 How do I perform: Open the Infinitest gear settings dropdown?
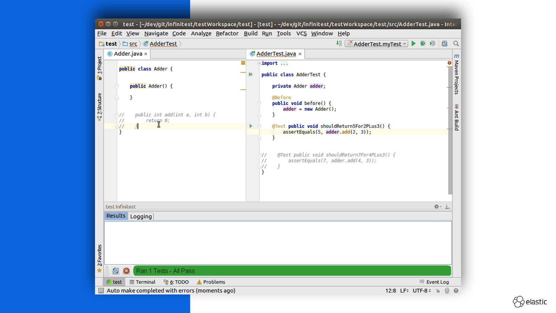click(x=437, y=207)
